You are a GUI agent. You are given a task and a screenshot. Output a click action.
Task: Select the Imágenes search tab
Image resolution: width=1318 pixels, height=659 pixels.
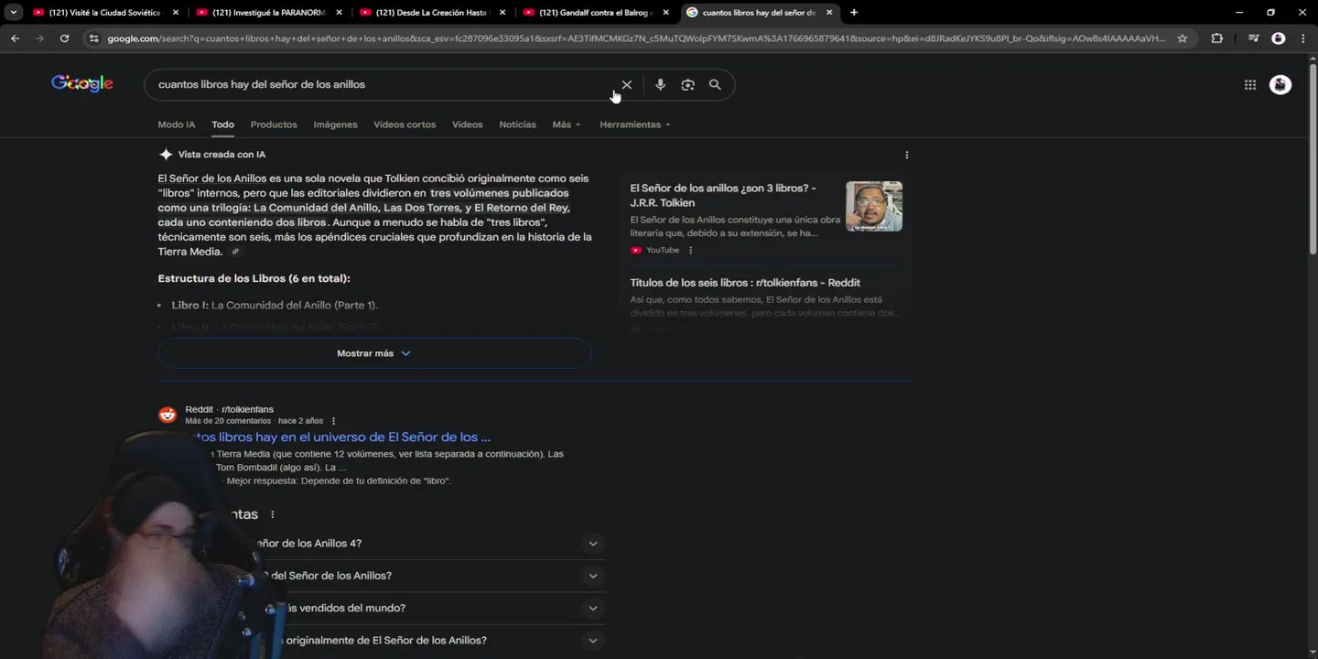pyautogui.click(x=335, y=124)
